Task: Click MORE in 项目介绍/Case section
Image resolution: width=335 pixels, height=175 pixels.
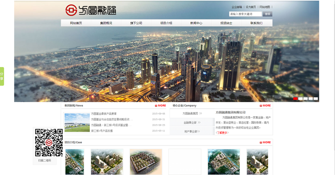Action: point(265,142)
